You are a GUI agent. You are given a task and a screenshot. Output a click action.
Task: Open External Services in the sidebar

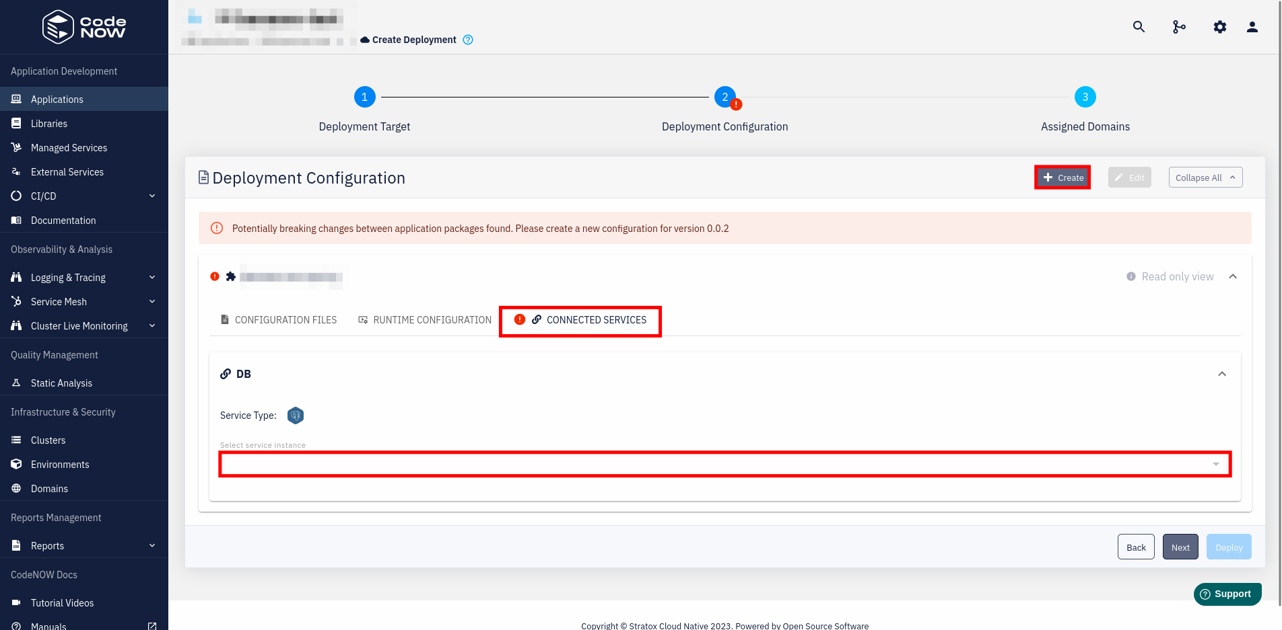pyautogui.click(x=84, y=171)
